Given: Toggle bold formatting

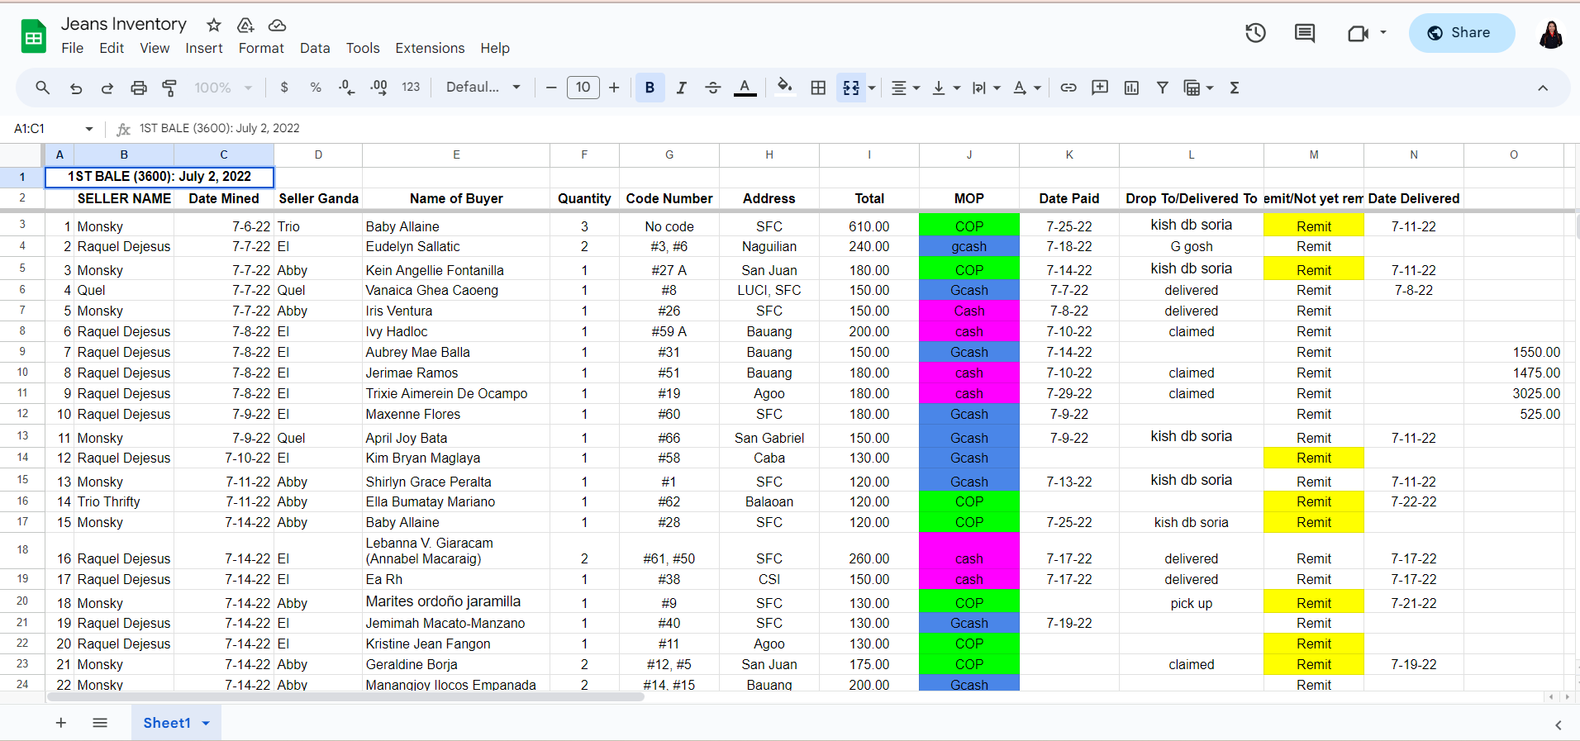Looking at the screenshot, I should tap(650, 88).
